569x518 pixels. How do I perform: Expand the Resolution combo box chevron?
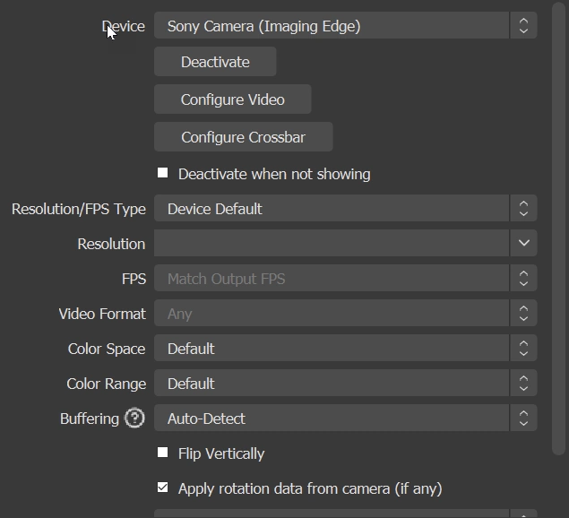pyautogui.click(x=523, y=244)
